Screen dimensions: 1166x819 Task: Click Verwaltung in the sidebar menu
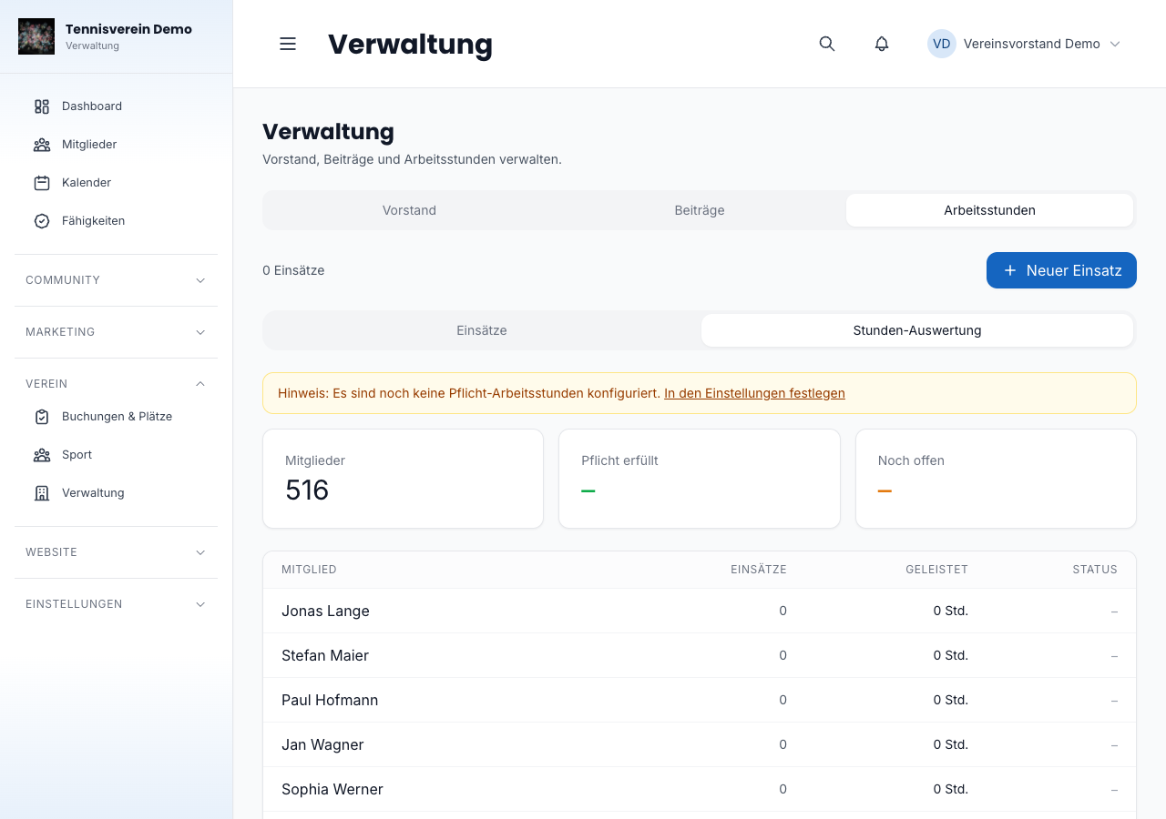click(x=116, y=493)
